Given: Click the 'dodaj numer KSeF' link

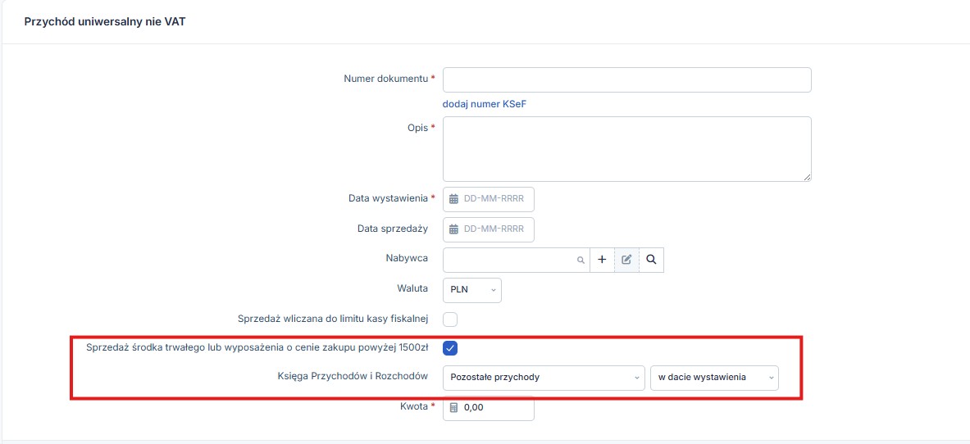Looking at the screenshot, I should pos(490,104).
